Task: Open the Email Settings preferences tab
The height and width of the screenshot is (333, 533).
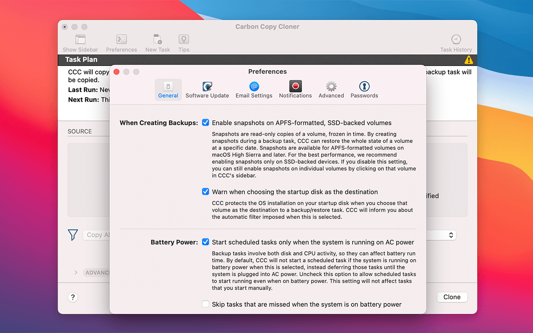Action: [254, 90]
